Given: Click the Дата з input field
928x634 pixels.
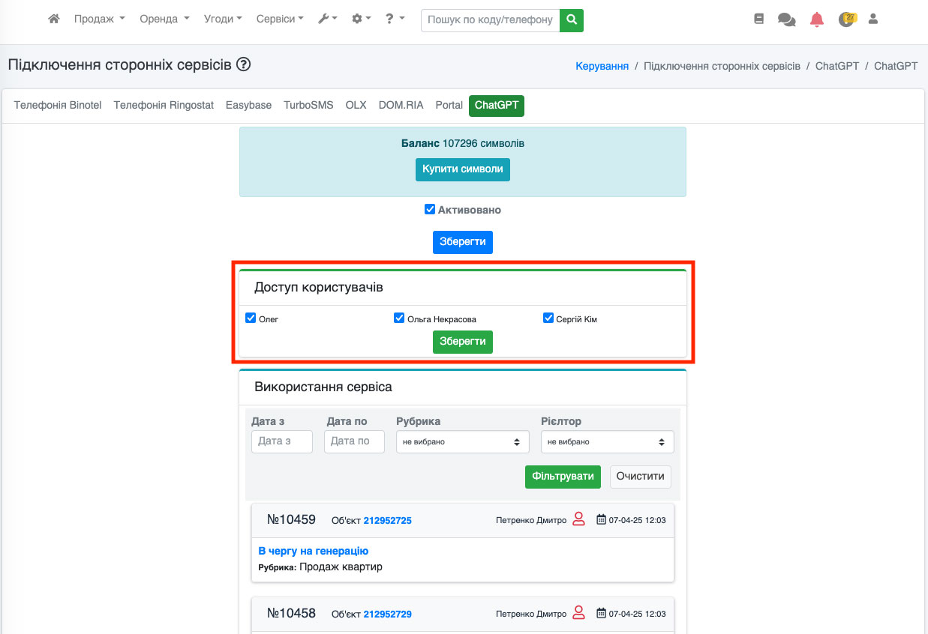Looking at the screenshot, I should (281, 441).
